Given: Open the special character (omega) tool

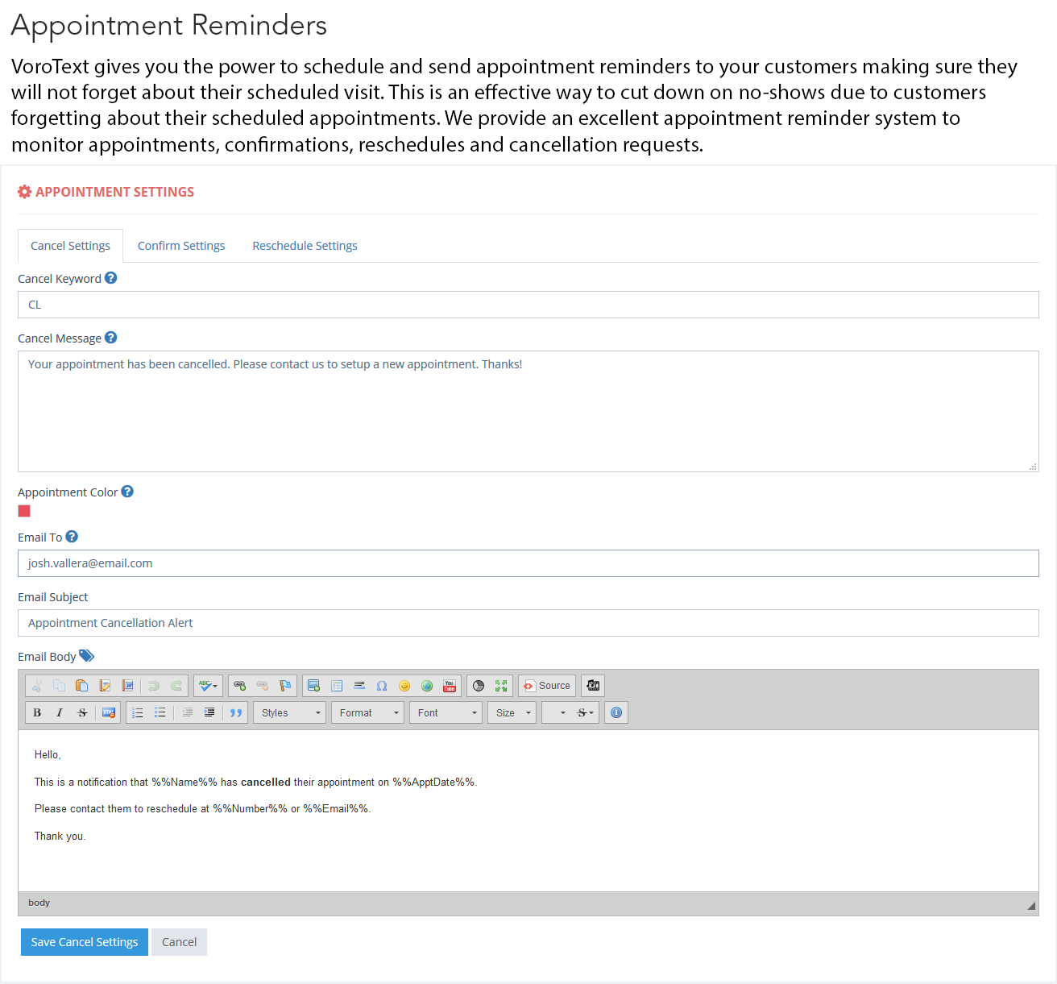Looking at the screenshot, I should click(x=382, y=686).
